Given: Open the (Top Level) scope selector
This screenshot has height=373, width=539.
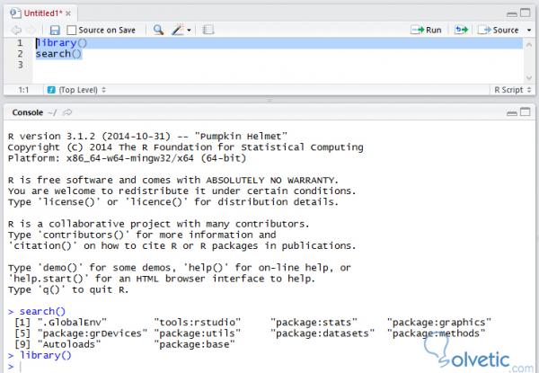Looking at the screenshot, I should pos(82,90).
